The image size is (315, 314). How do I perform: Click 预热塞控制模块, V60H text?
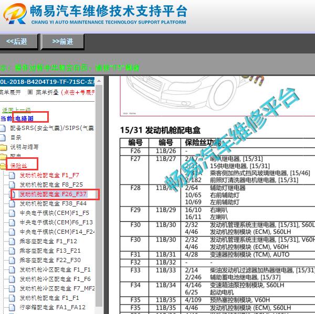[x=240, y=300]
